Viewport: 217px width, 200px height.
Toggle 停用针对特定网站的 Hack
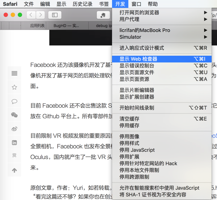pos(162,163)
